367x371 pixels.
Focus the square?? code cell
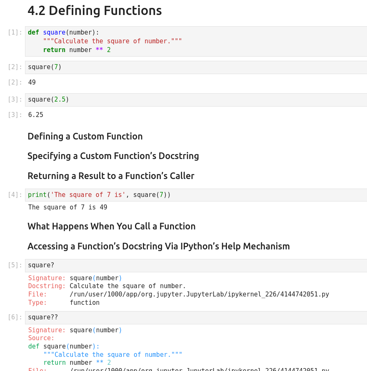[196, 317]
